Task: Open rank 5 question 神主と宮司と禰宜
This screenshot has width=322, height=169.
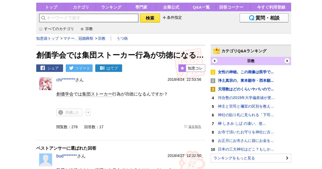Action: (246, 106)
